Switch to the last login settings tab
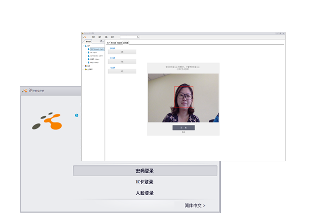Viewport: 309px width, 224px height. click(x=126, y=43)
